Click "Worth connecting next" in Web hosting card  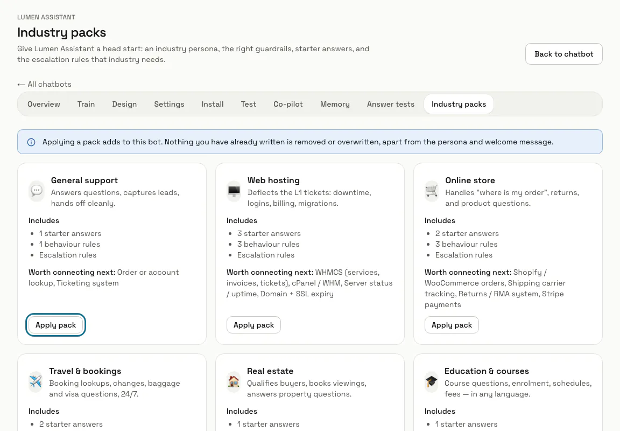point(270,272)
